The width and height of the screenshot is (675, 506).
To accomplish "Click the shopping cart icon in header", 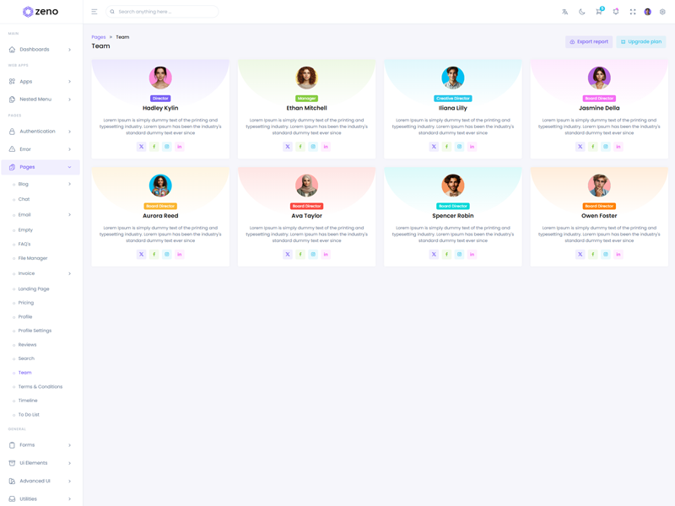I will click(x=599, y=12).
